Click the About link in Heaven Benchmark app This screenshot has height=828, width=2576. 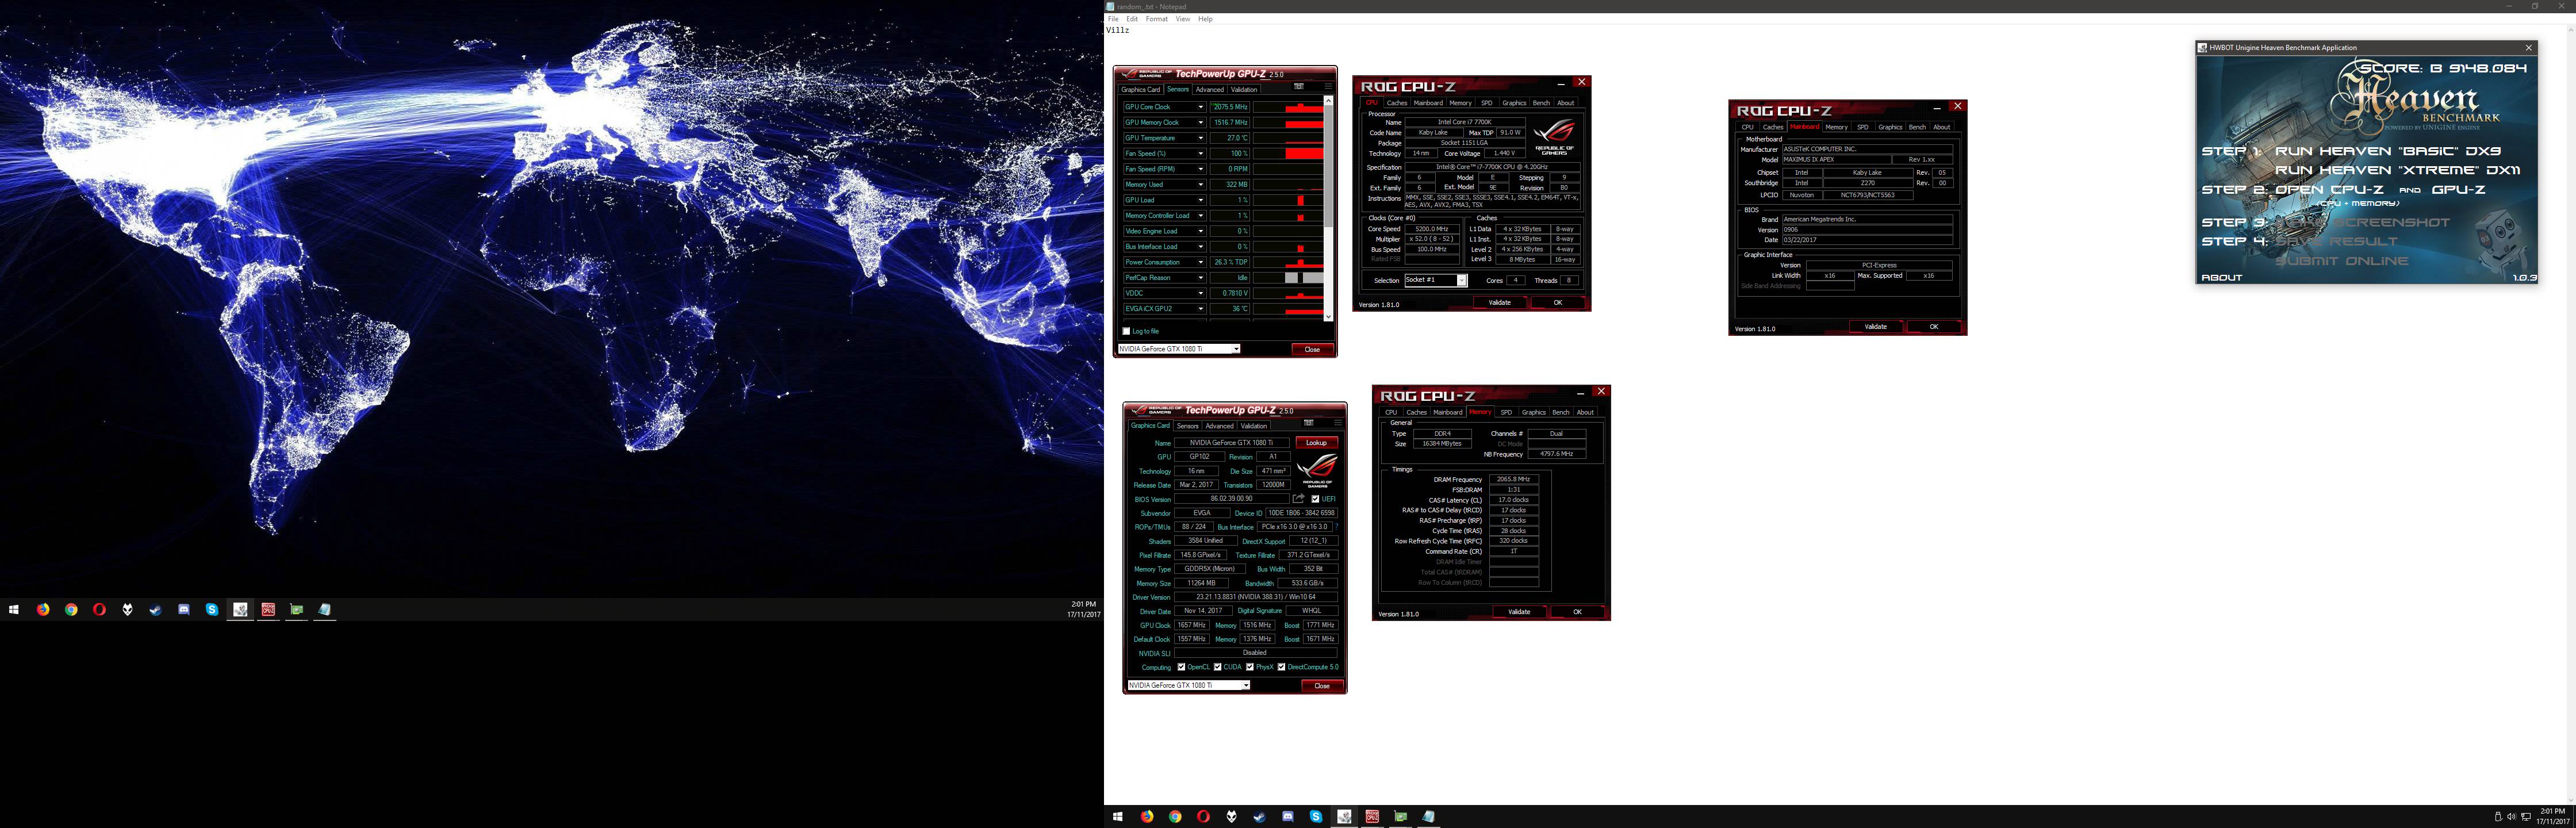point(2222,277)
